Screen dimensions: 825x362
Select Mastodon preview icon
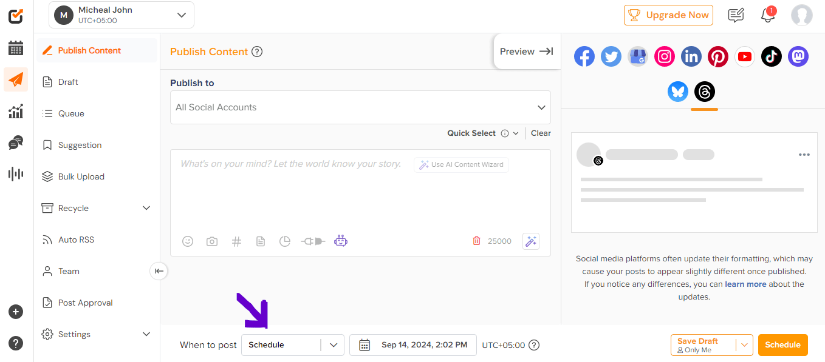click(x=798, y=57)
